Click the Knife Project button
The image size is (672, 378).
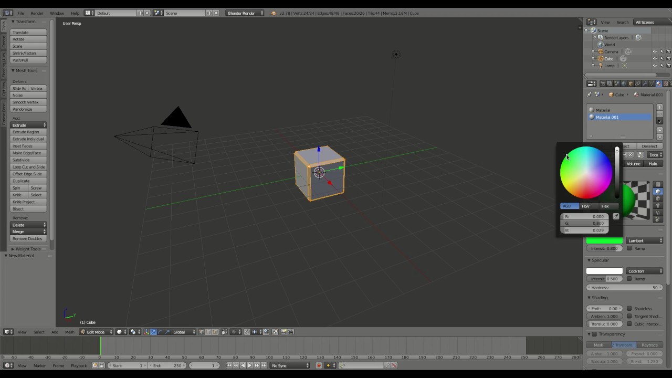click(29, 202)
